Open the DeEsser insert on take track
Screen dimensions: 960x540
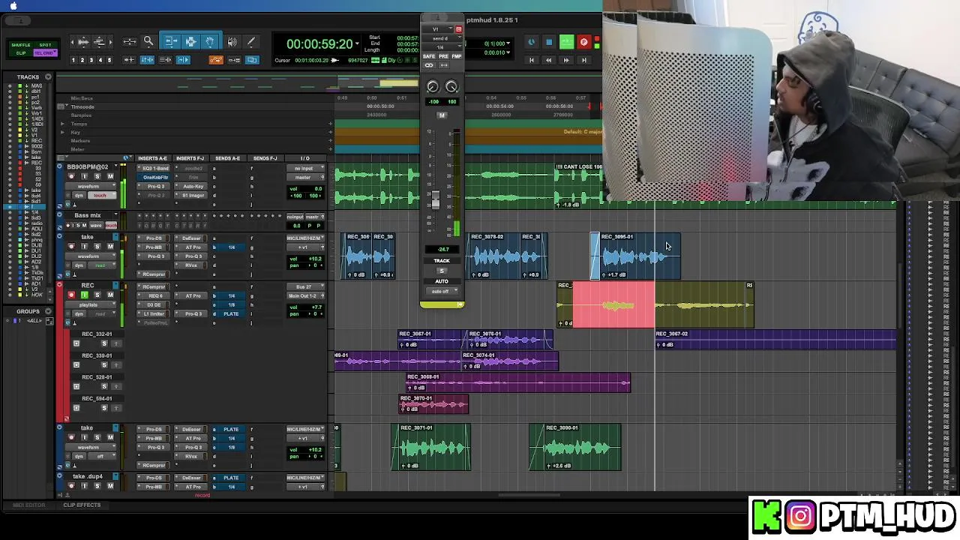[191, 238]
